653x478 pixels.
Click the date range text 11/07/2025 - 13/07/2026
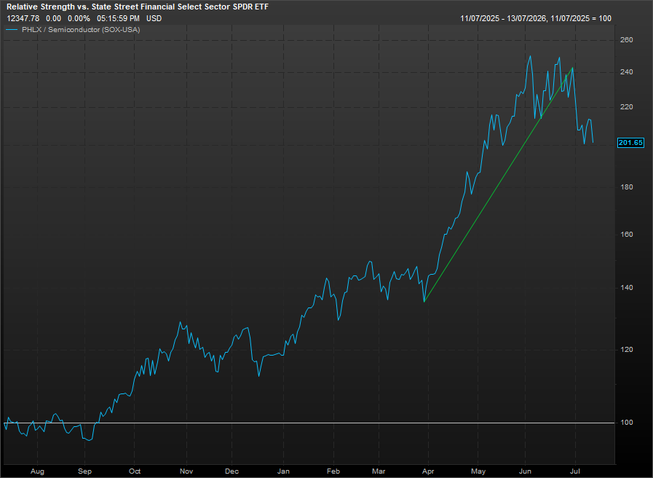[504, 19]
